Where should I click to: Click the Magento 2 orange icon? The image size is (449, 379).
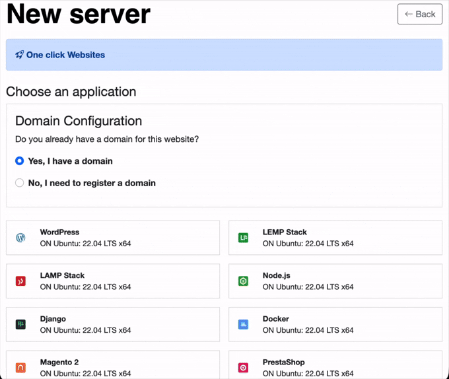[20, 368]
